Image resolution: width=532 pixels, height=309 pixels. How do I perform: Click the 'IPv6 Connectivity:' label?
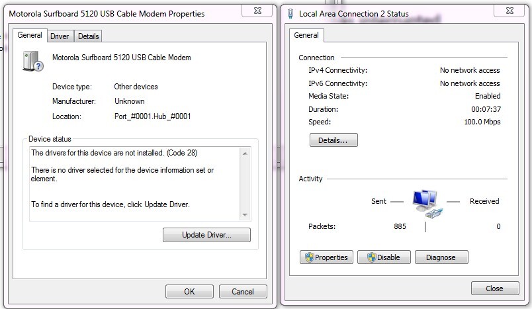point(337,83)
